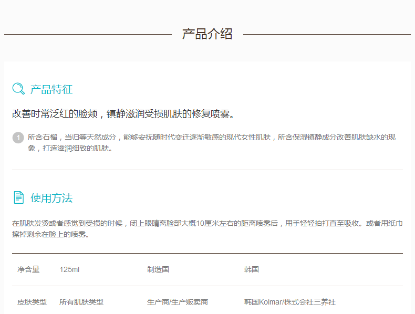This screenshot has height=314, width=415.
Task: Select the 使用方法 heading text
Action: [51, 198]
